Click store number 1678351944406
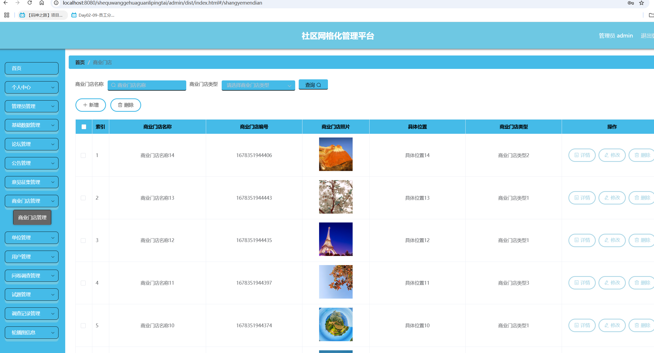 coord(254,155)
